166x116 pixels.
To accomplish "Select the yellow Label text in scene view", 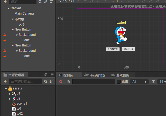I will pos(121,22).
